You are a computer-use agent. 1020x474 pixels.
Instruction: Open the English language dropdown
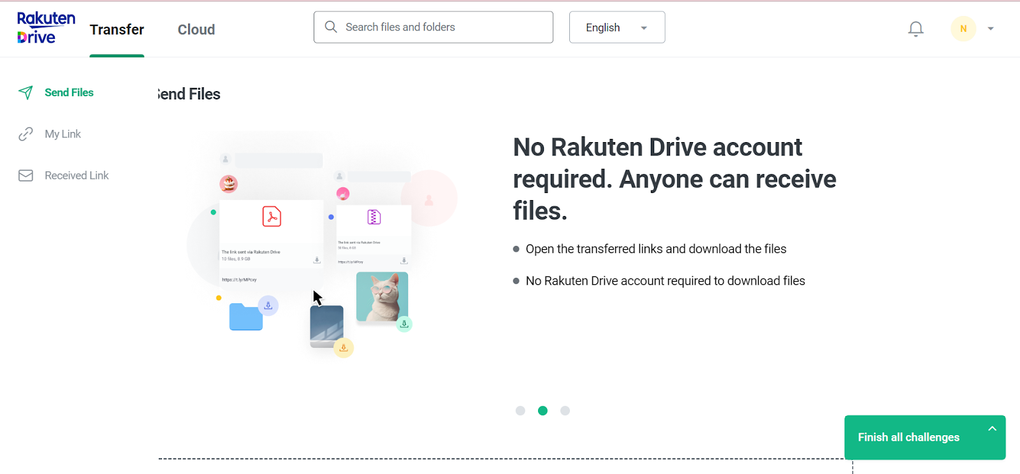click(617, 27)
